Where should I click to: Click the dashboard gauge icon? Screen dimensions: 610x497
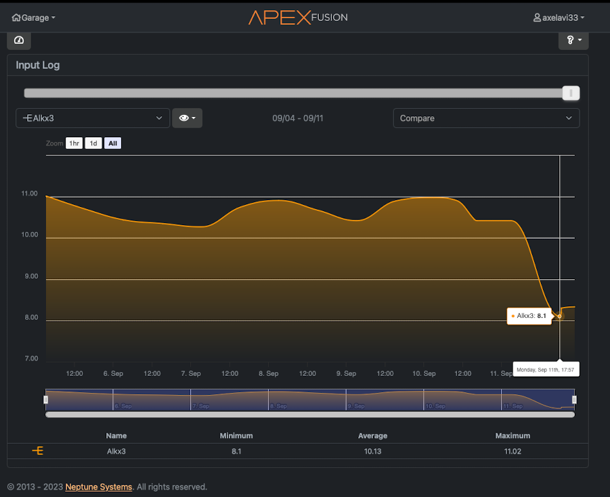19,41
